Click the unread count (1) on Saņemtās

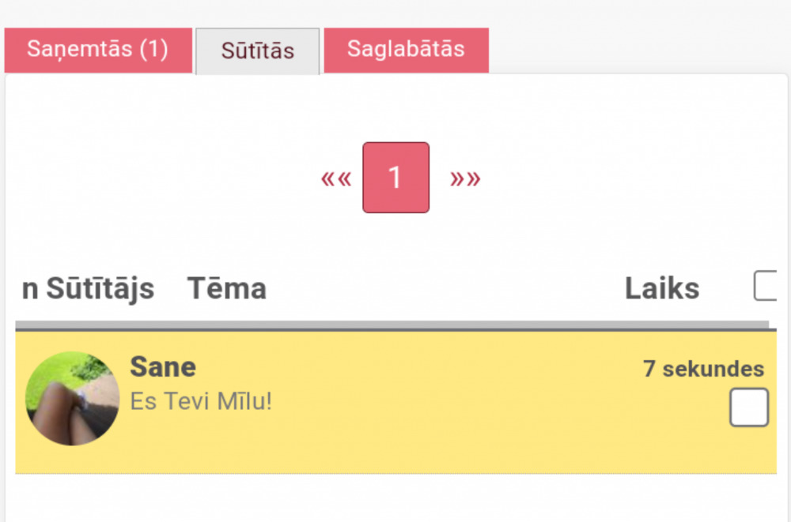tap(154, 50)
